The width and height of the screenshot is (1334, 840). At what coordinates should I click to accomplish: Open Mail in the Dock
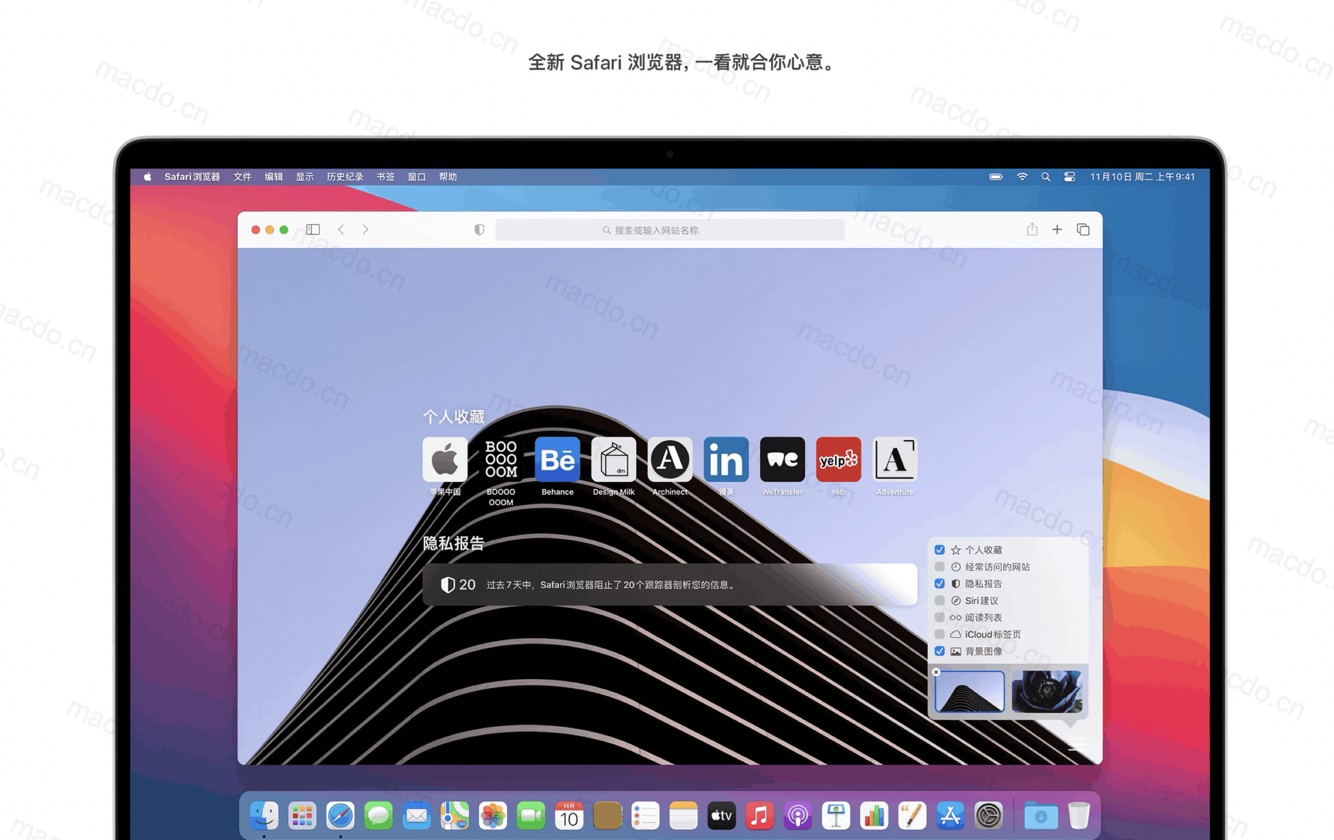[x=416, y=816]
